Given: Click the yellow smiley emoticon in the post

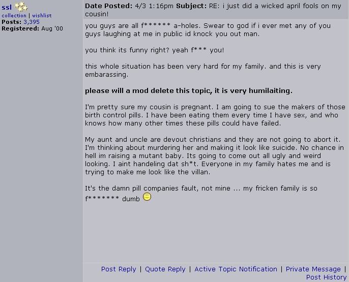Looking at the screenshot, I should click(147, 197).
